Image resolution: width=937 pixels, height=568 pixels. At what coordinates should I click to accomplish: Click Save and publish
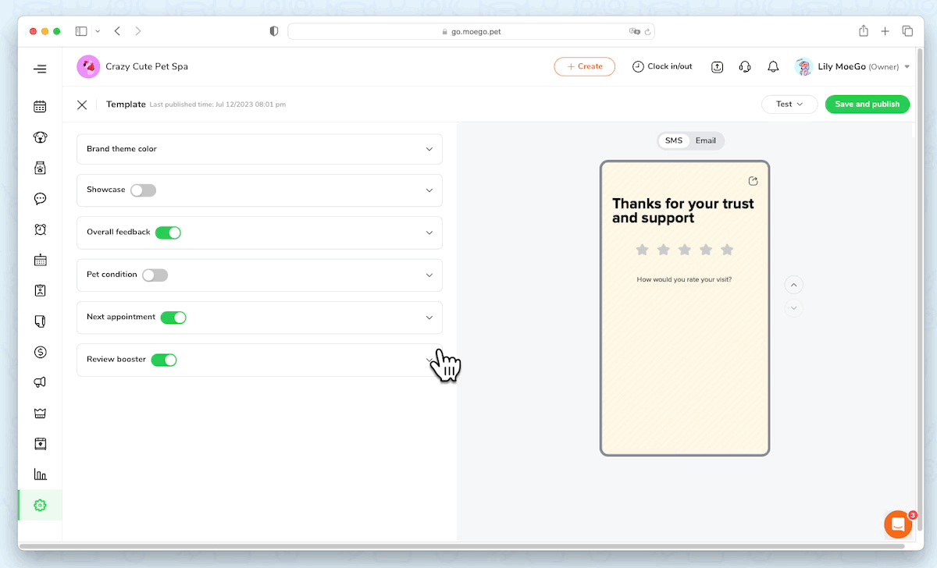868,105
